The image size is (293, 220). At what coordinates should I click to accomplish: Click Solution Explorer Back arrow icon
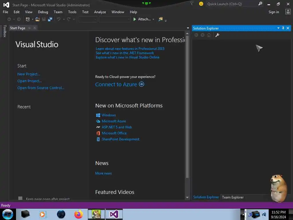(x=196, y=35)
